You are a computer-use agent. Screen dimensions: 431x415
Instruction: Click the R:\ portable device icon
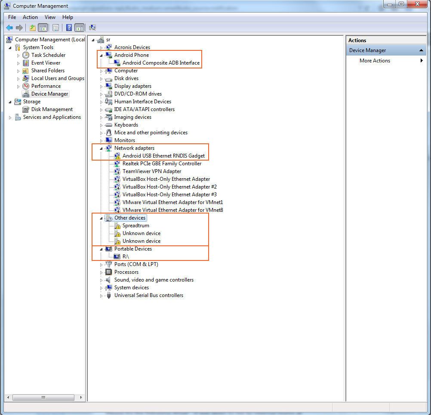117,257
